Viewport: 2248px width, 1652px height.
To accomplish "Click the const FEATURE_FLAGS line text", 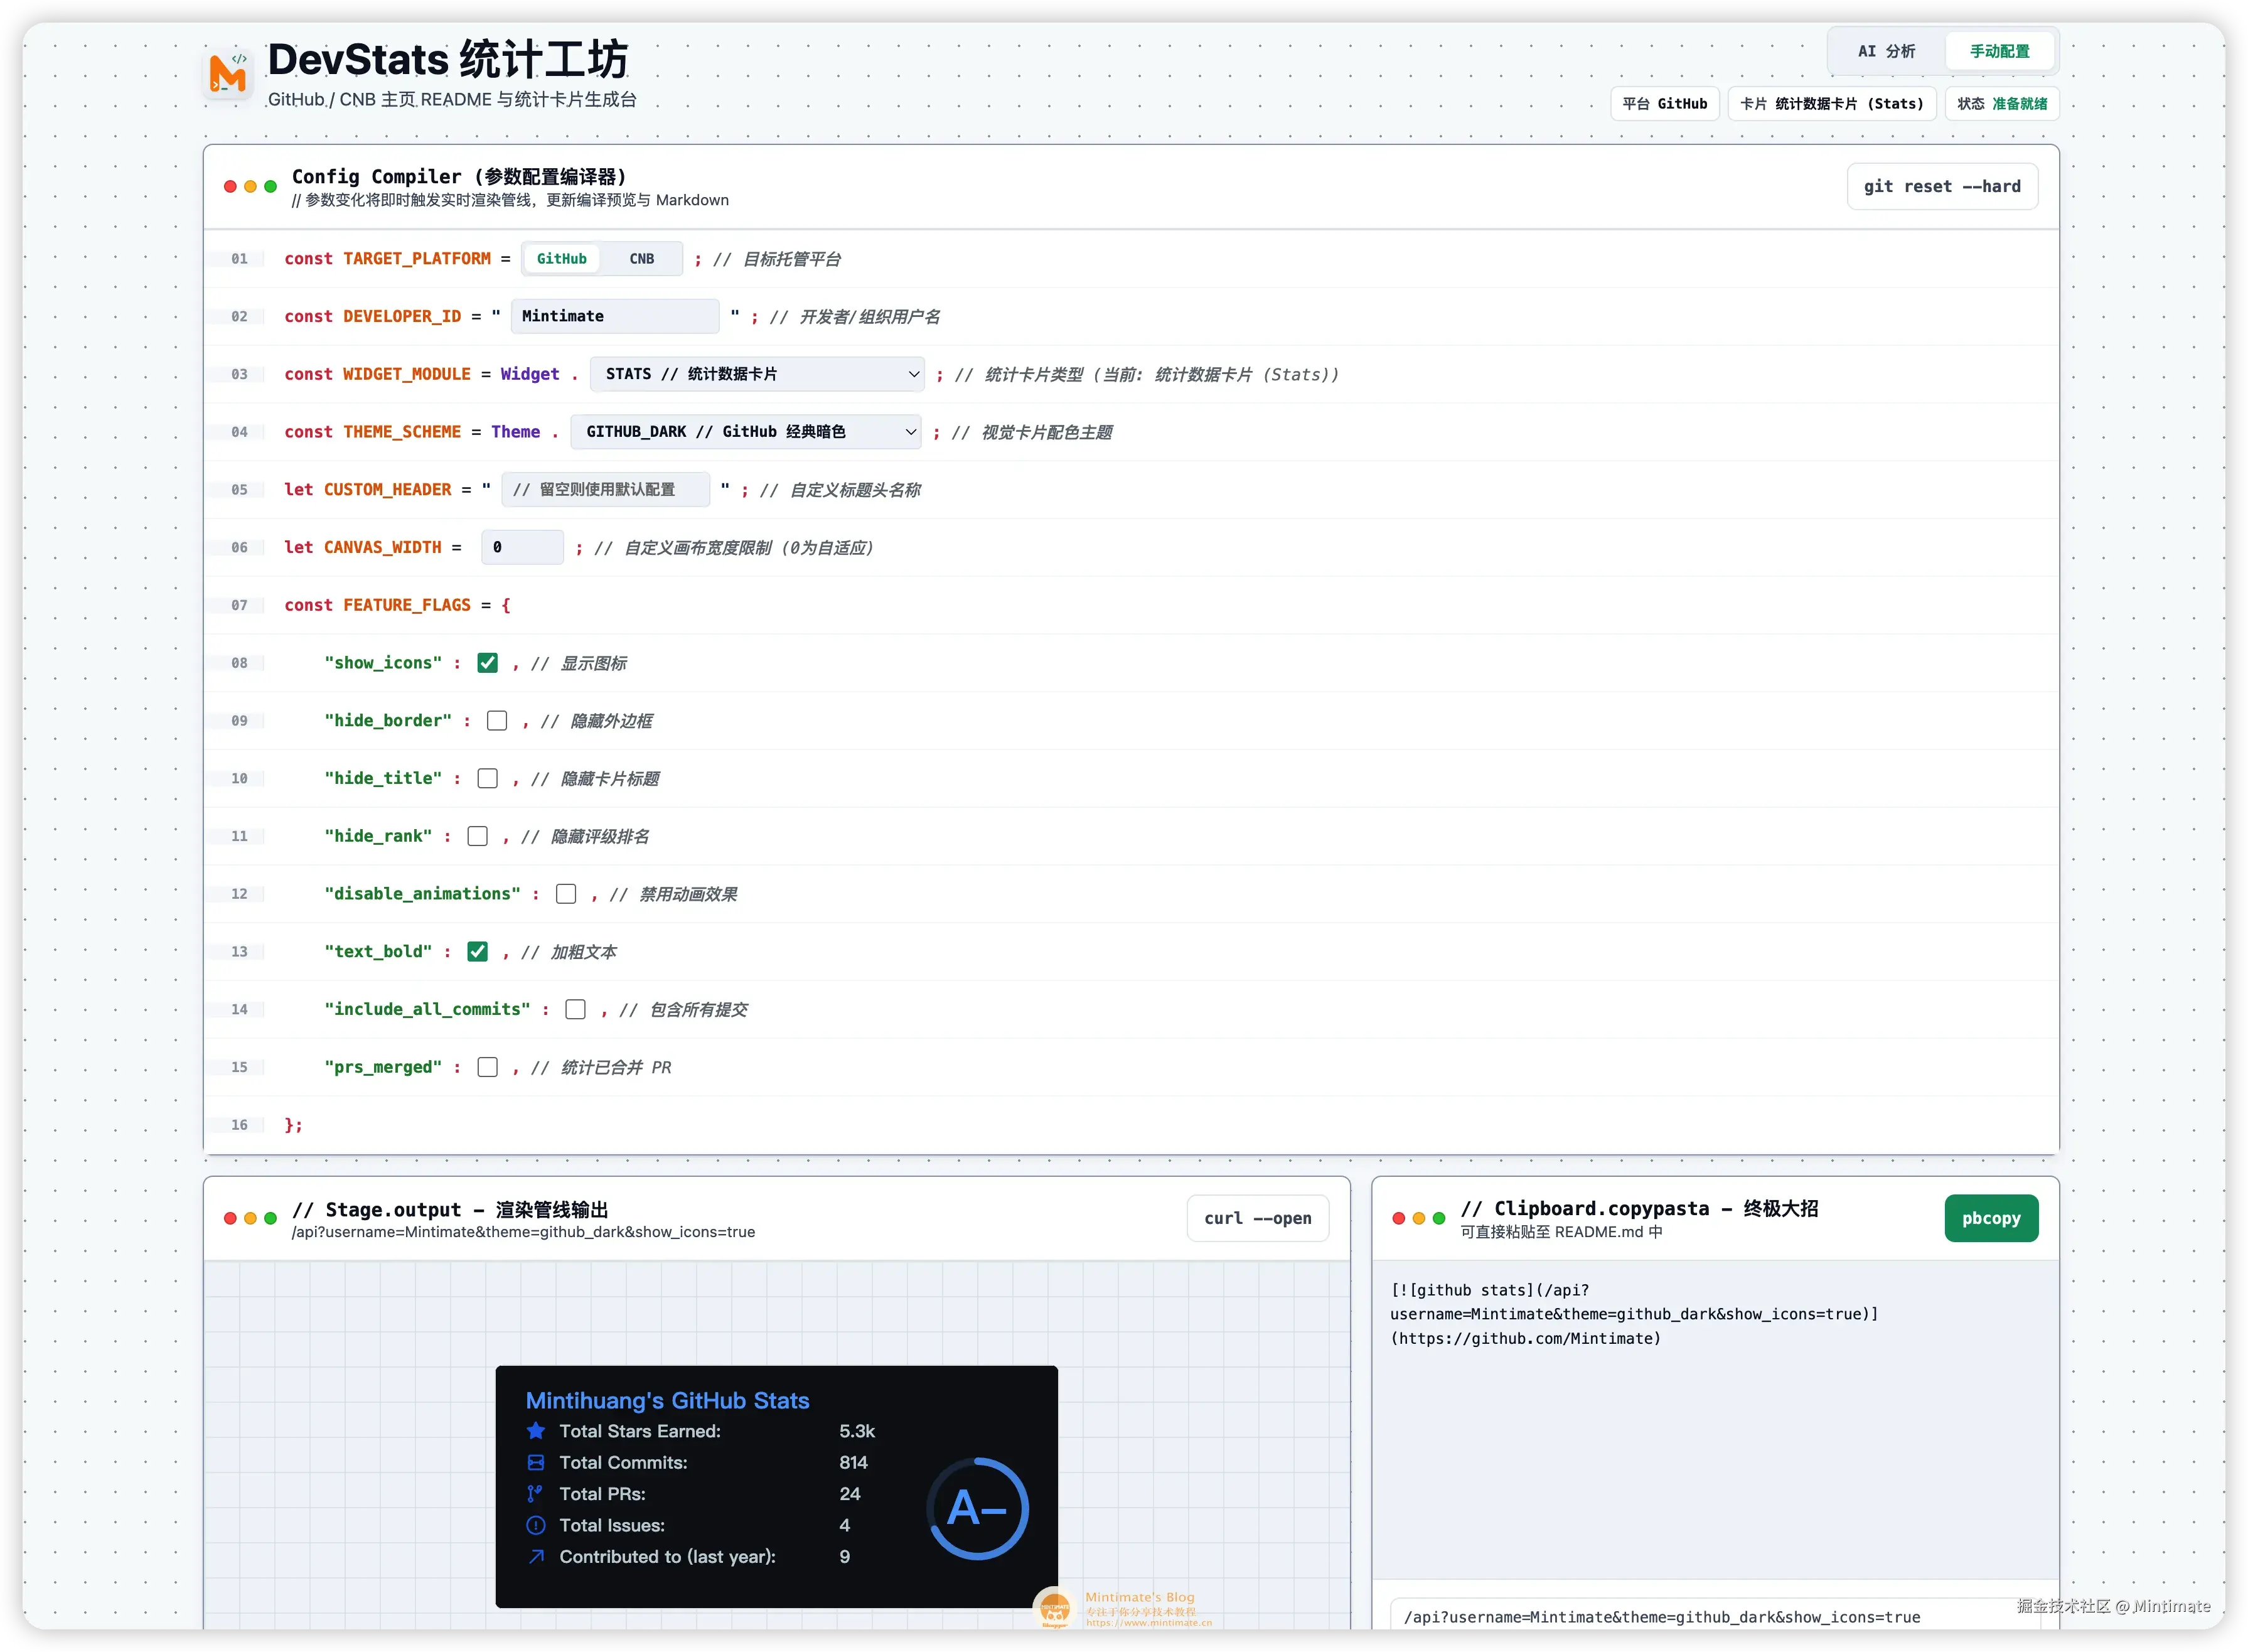I will 397,605.
